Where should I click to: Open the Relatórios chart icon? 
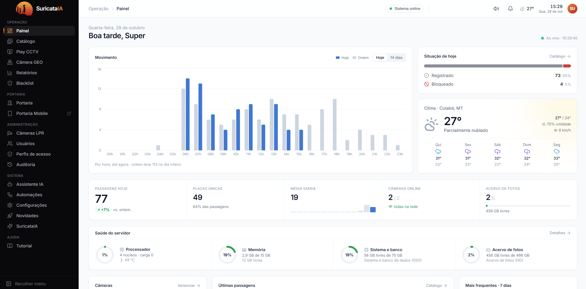pos(10,73)
